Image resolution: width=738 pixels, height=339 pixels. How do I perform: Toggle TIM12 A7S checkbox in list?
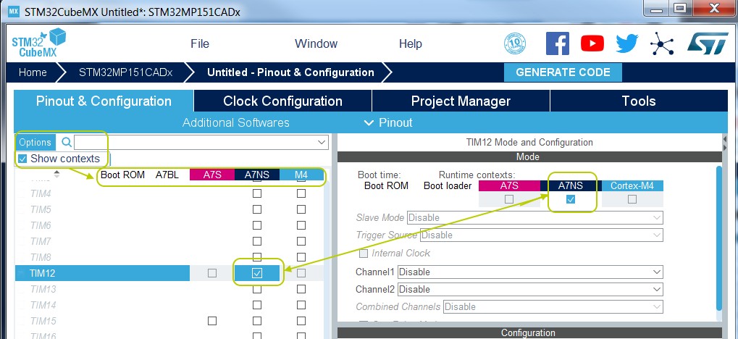click(212, 273)
